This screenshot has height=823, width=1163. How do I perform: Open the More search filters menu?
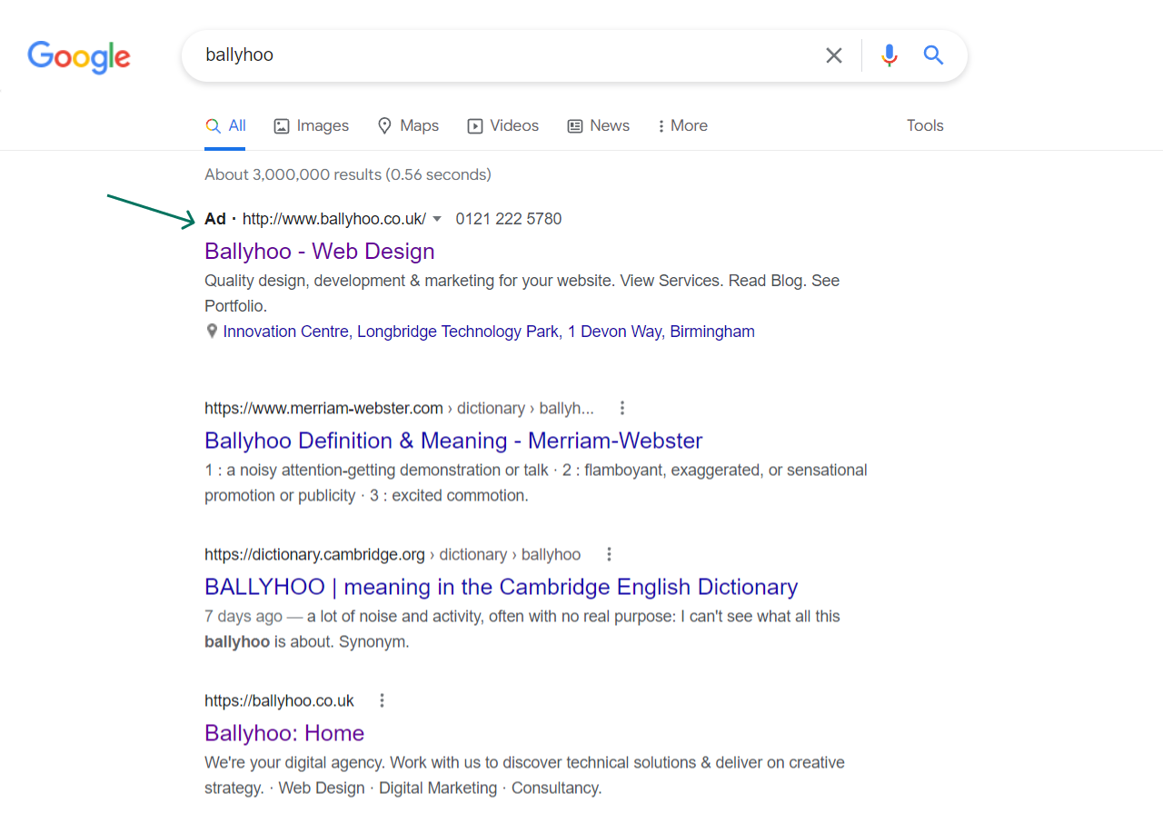coord(682,125)
